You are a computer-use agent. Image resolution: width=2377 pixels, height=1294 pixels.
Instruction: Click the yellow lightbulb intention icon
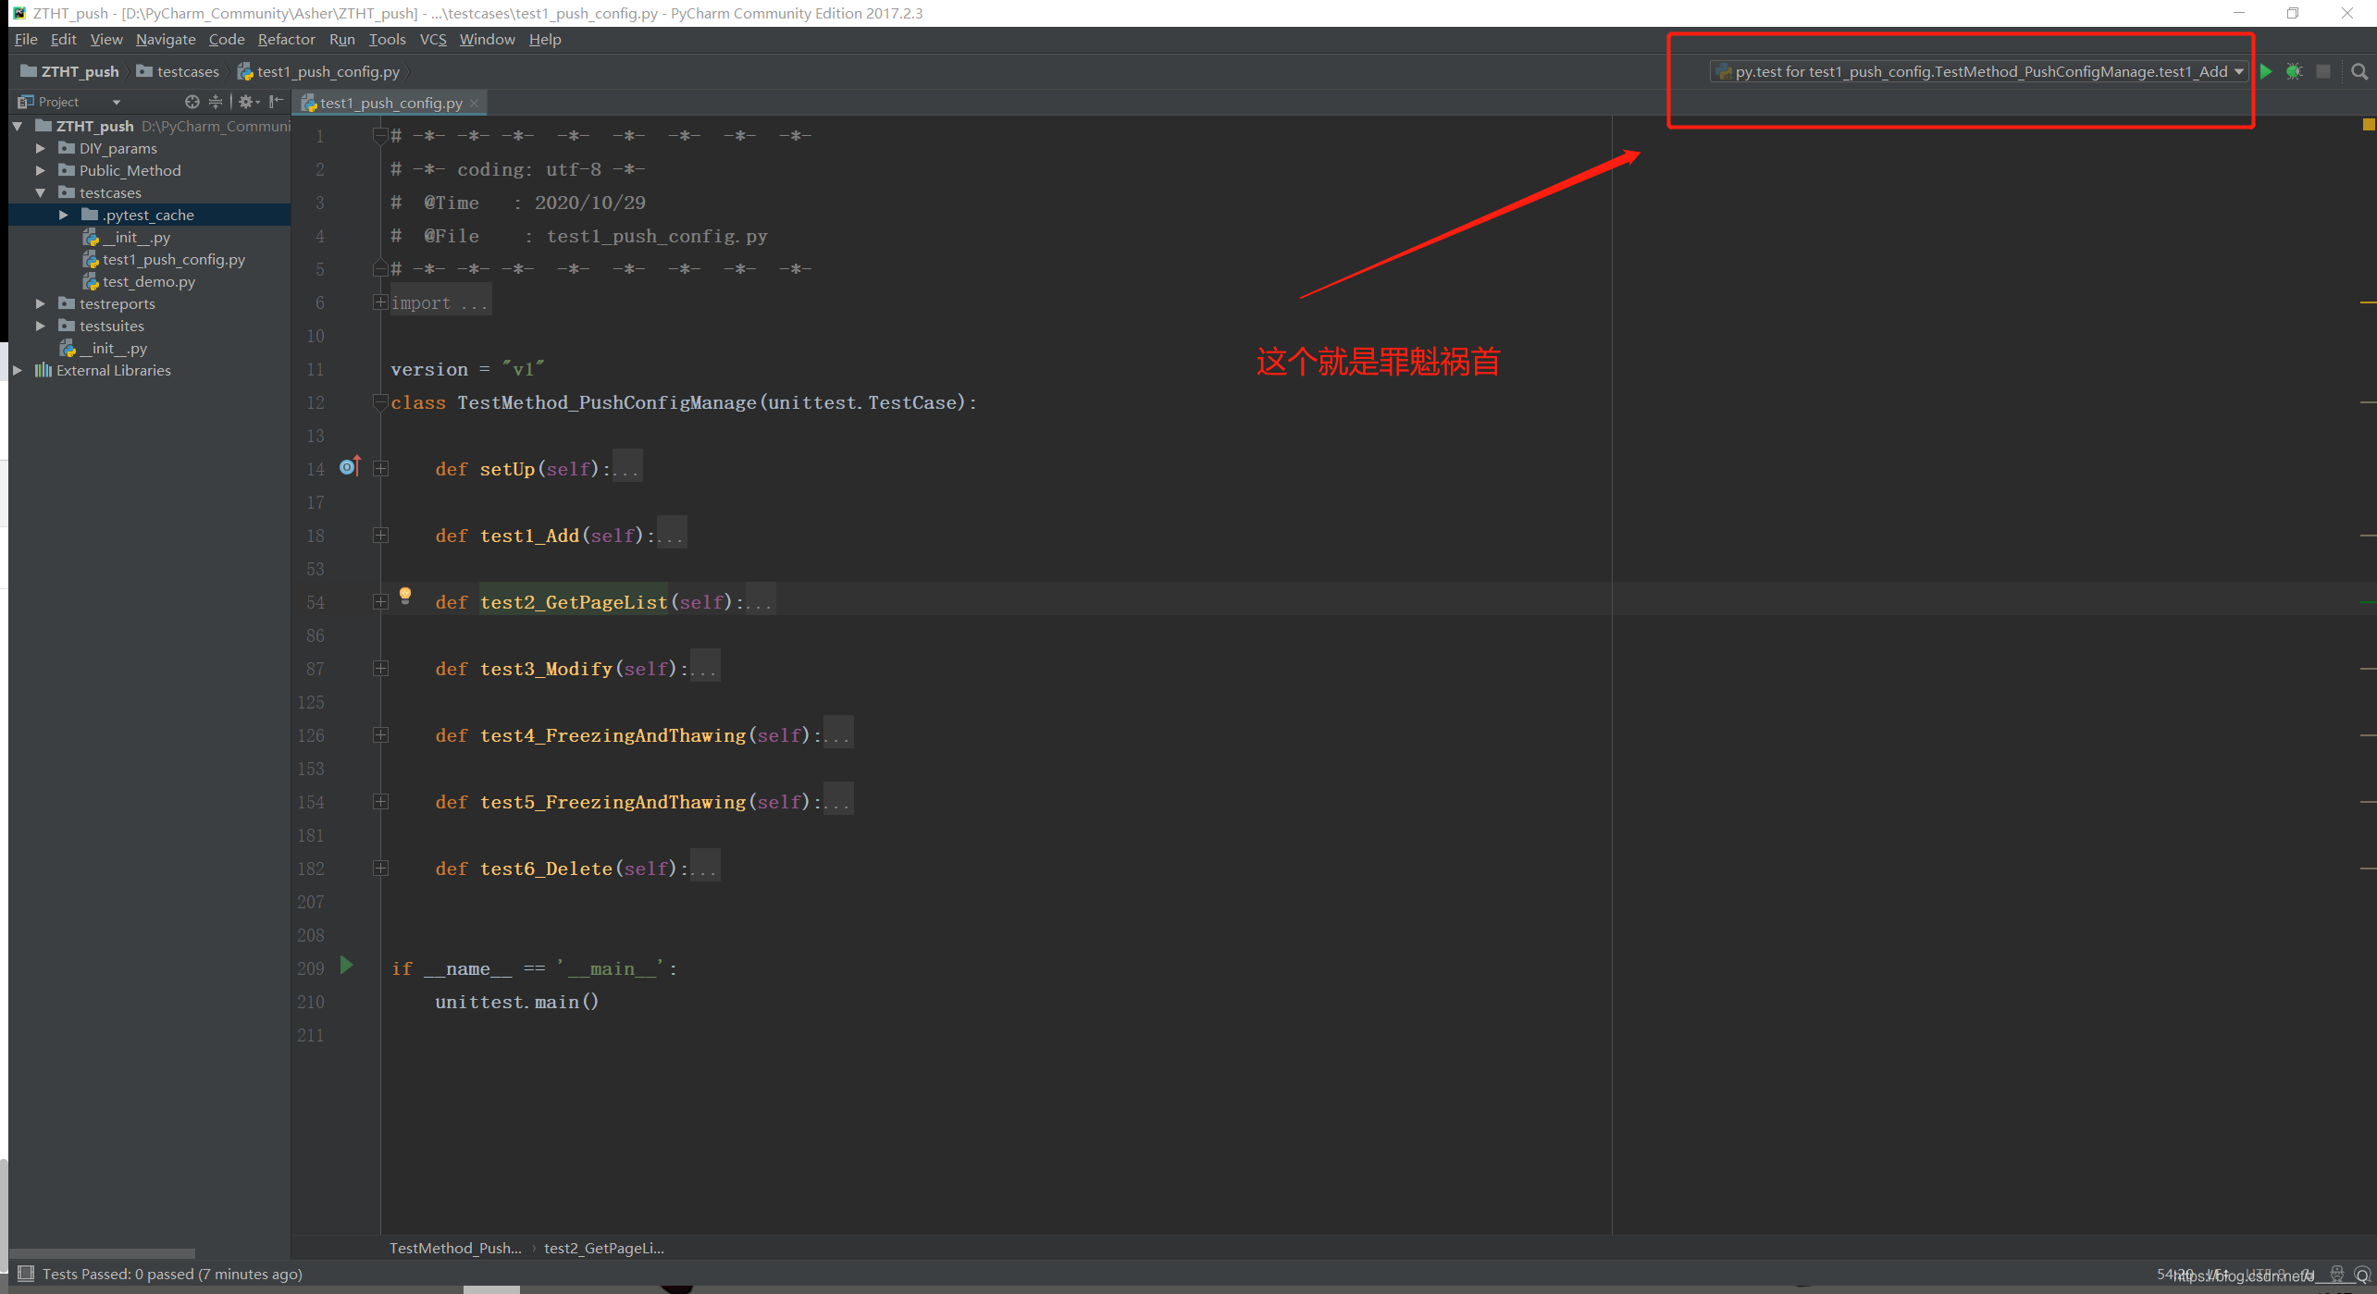tap(405, 595)
